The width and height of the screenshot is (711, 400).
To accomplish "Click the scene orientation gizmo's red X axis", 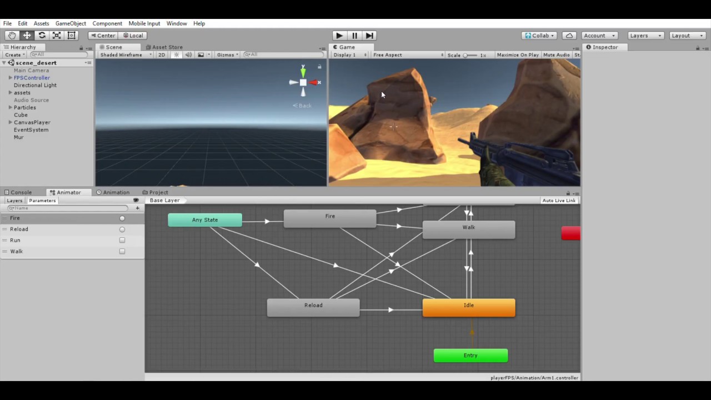I will tap(315, 82).
